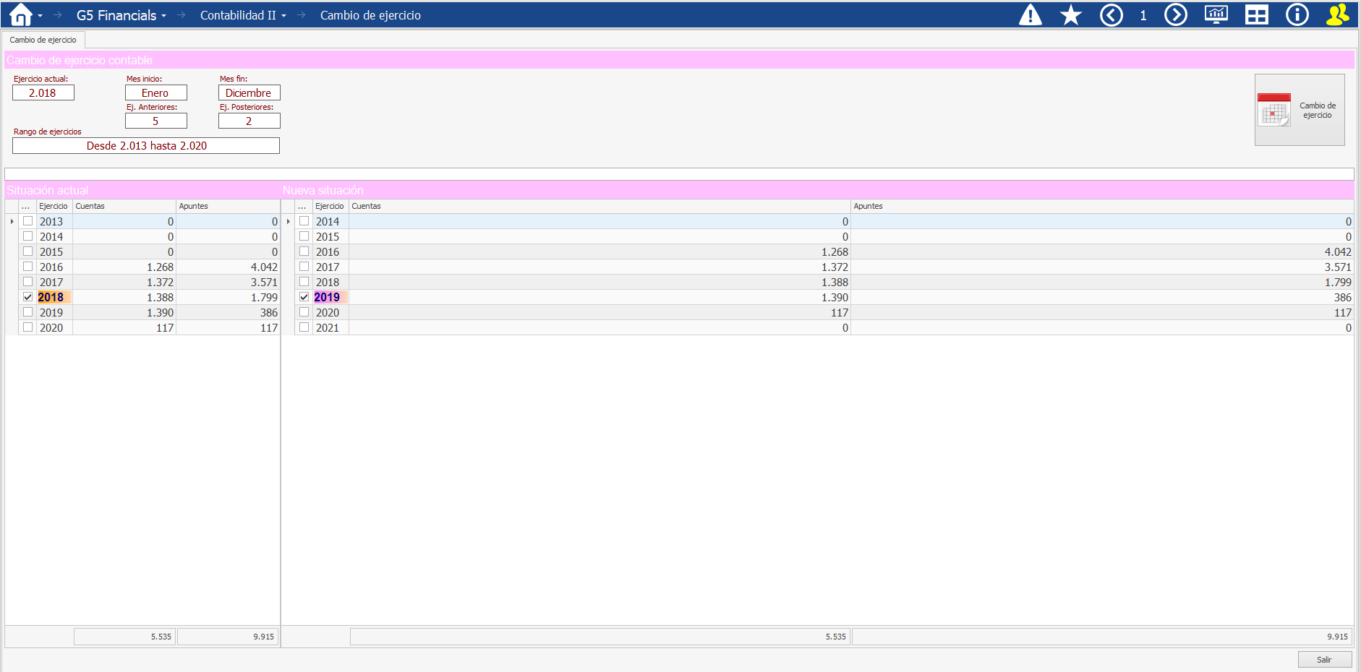
Task: Open the monitor chart icon
Action: (x=1216, y=15)
